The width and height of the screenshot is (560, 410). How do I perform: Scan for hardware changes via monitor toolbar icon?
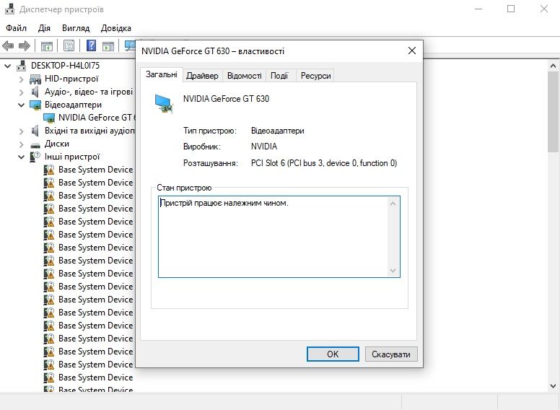pos(130,45)
